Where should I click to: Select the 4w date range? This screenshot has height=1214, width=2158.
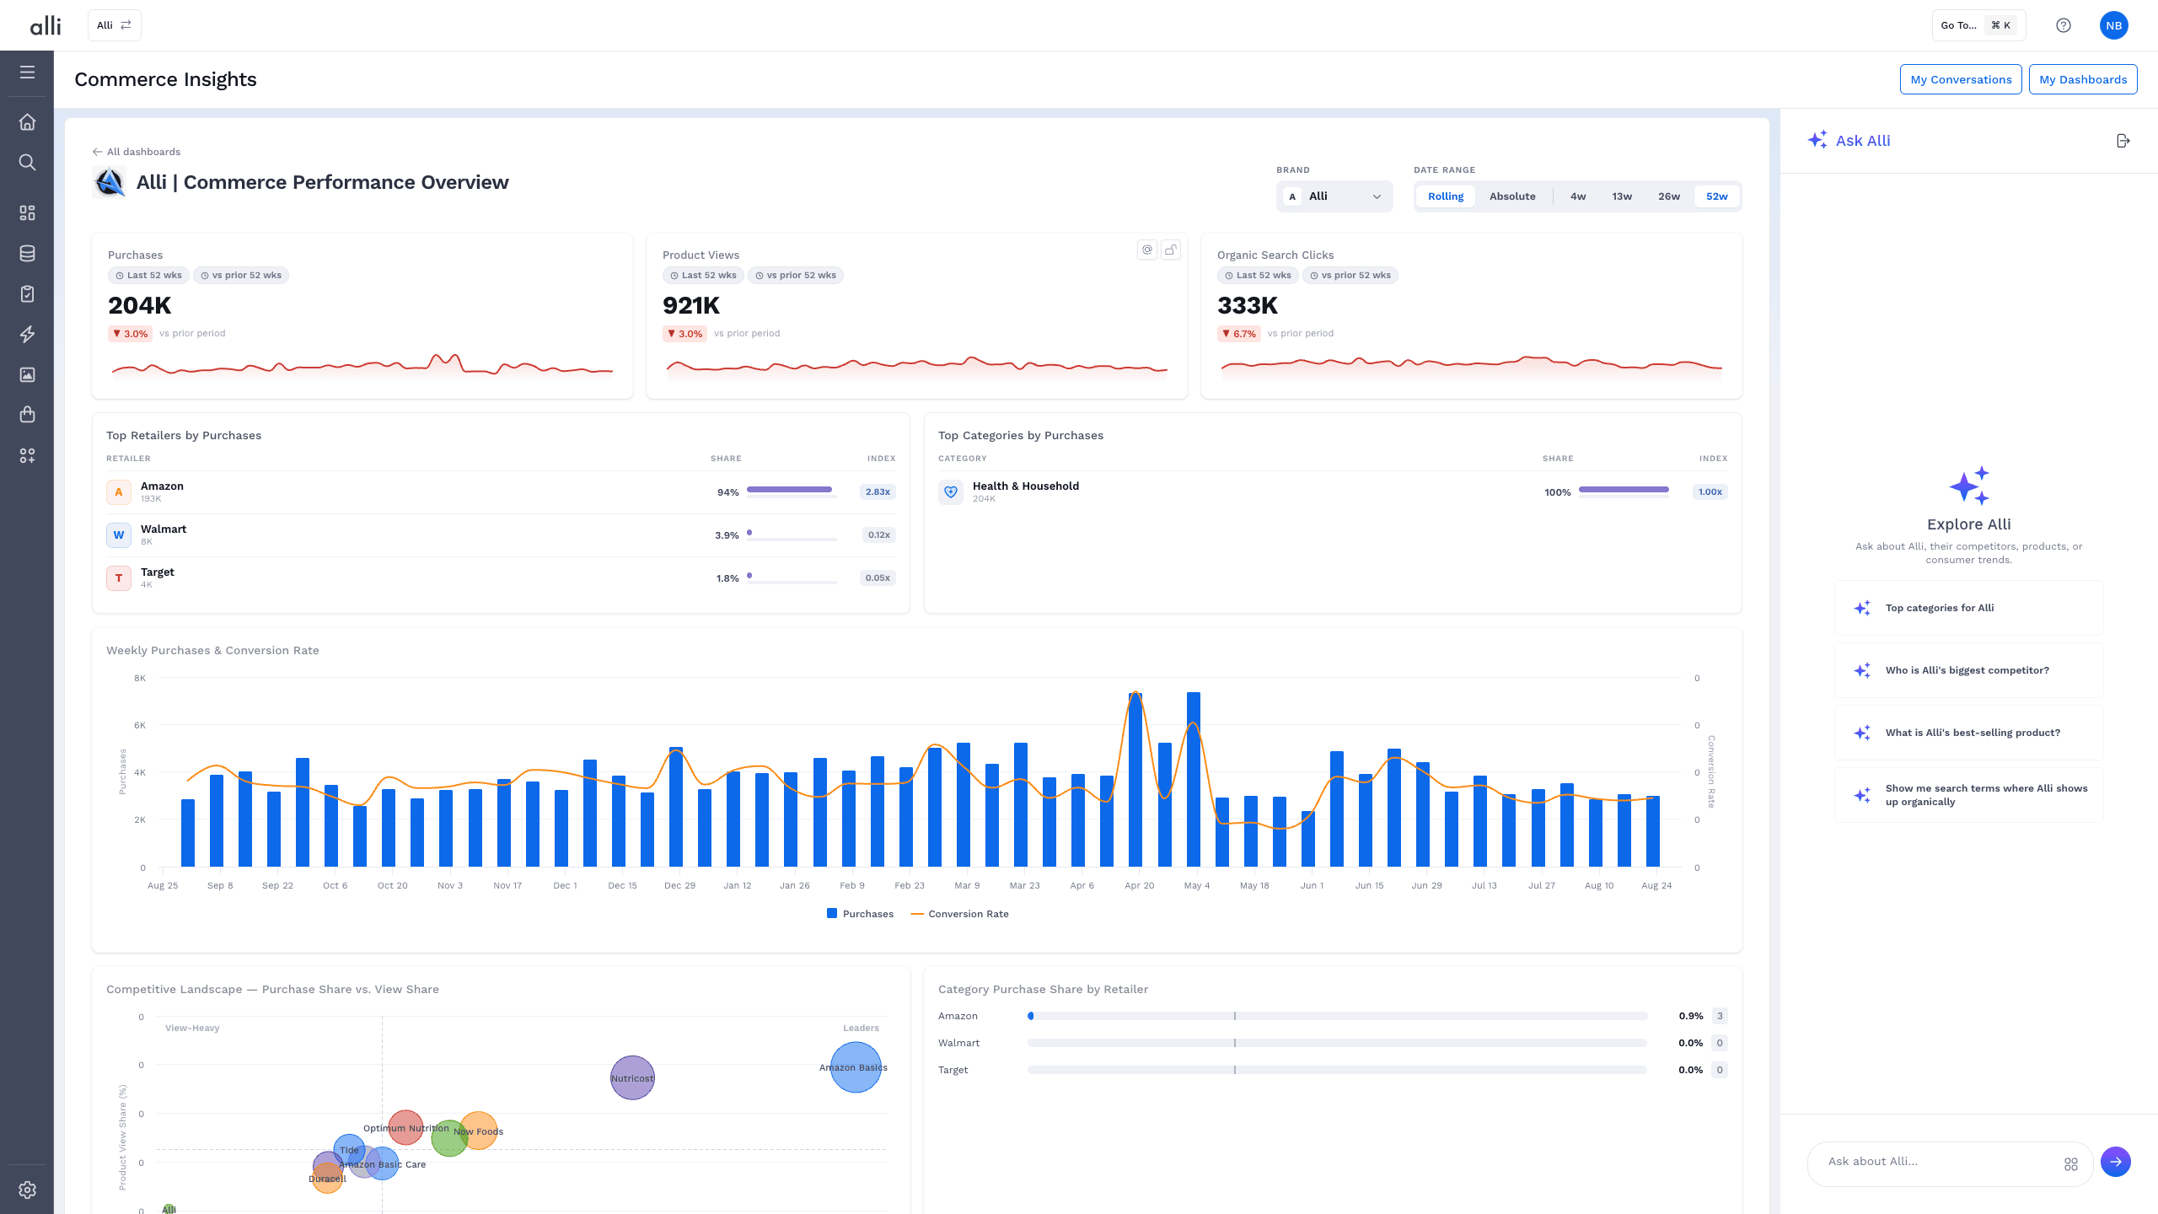coord(1578,196)
